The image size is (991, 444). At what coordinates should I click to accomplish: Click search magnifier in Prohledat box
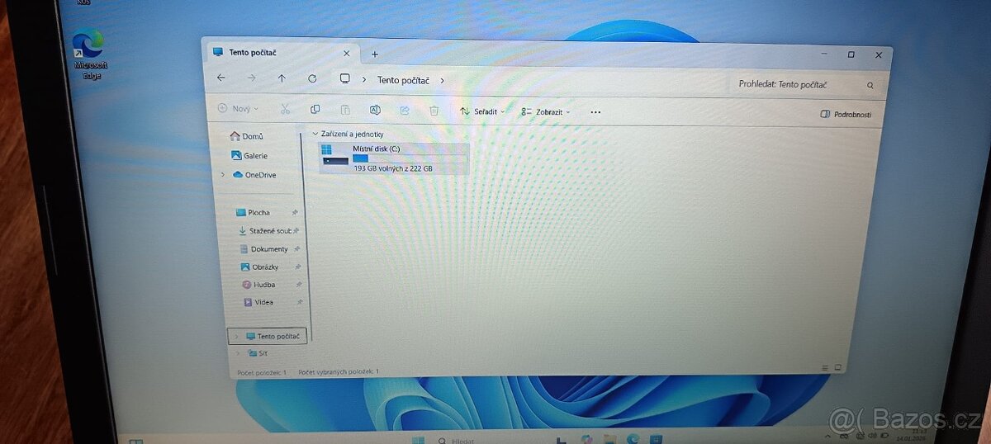pos(870,85)
